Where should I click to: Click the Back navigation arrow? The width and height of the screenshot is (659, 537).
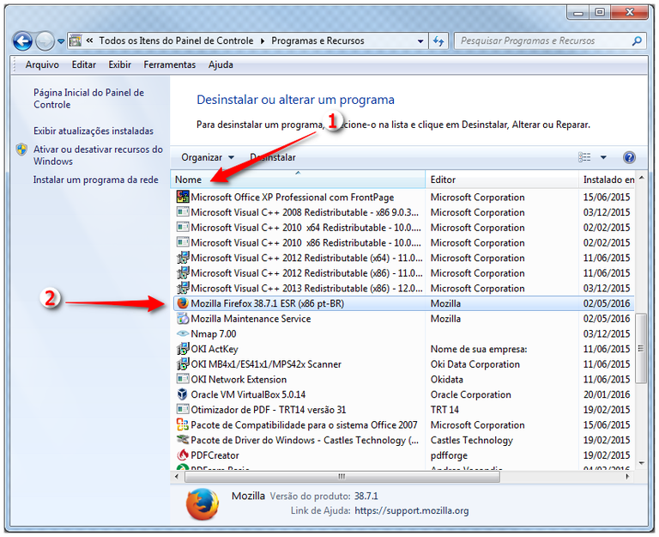click(23, 40)
